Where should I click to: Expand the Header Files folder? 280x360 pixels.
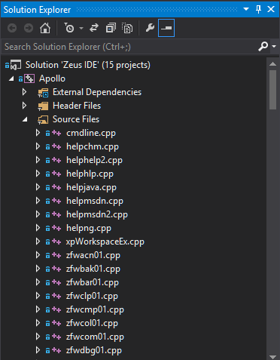click(24, 106)
